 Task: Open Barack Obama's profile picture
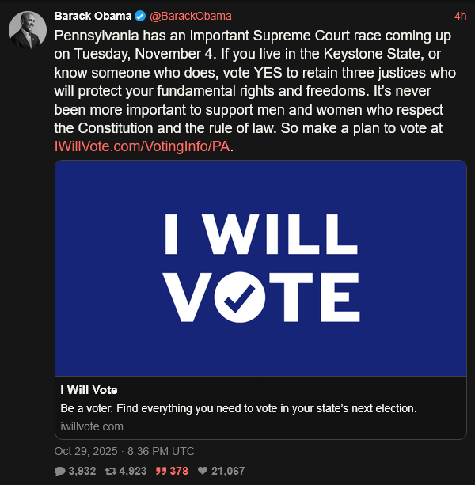tap(26, 29)
